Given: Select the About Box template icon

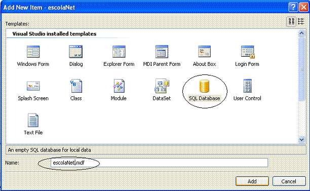Looking at the screenshot, I should click(205, 52).
